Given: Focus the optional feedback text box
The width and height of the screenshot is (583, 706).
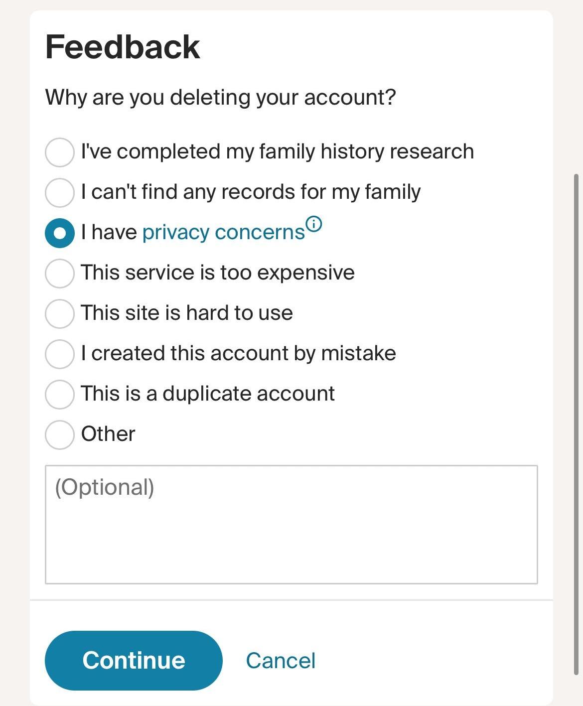Looking at the screenshot, I should [291, 524].
